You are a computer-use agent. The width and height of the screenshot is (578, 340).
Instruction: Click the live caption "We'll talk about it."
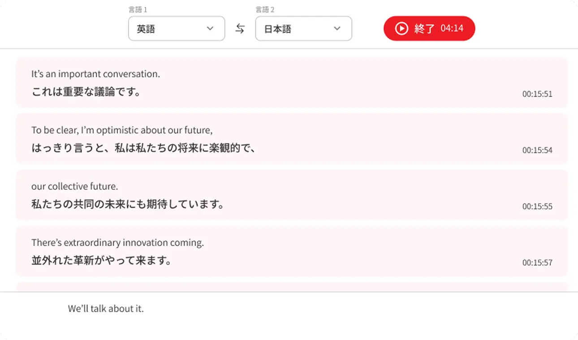coord(106,309)
